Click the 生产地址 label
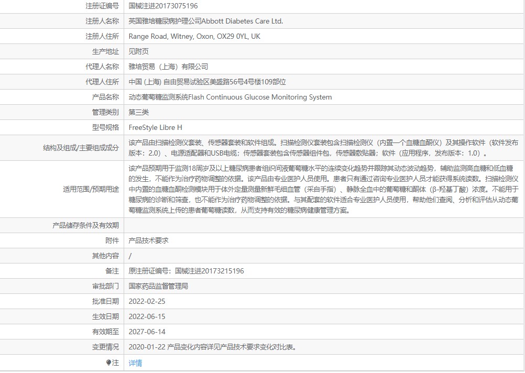This screenshot has height=373, width=525. (x=105, y=51)
